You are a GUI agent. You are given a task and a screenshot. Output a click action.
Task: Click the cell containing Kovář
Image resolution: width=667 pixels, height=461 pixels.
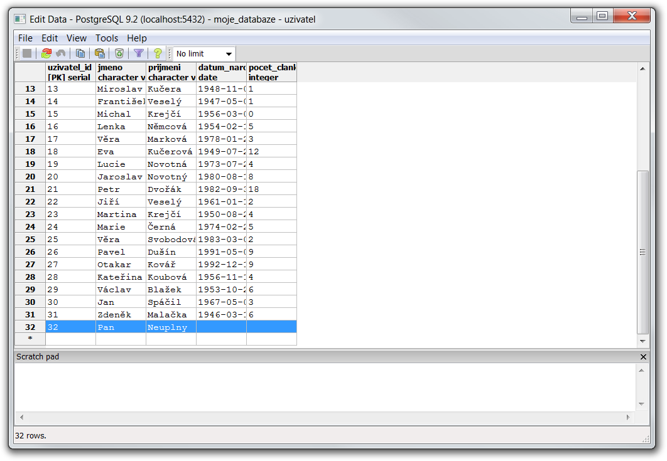coord(171,264)
